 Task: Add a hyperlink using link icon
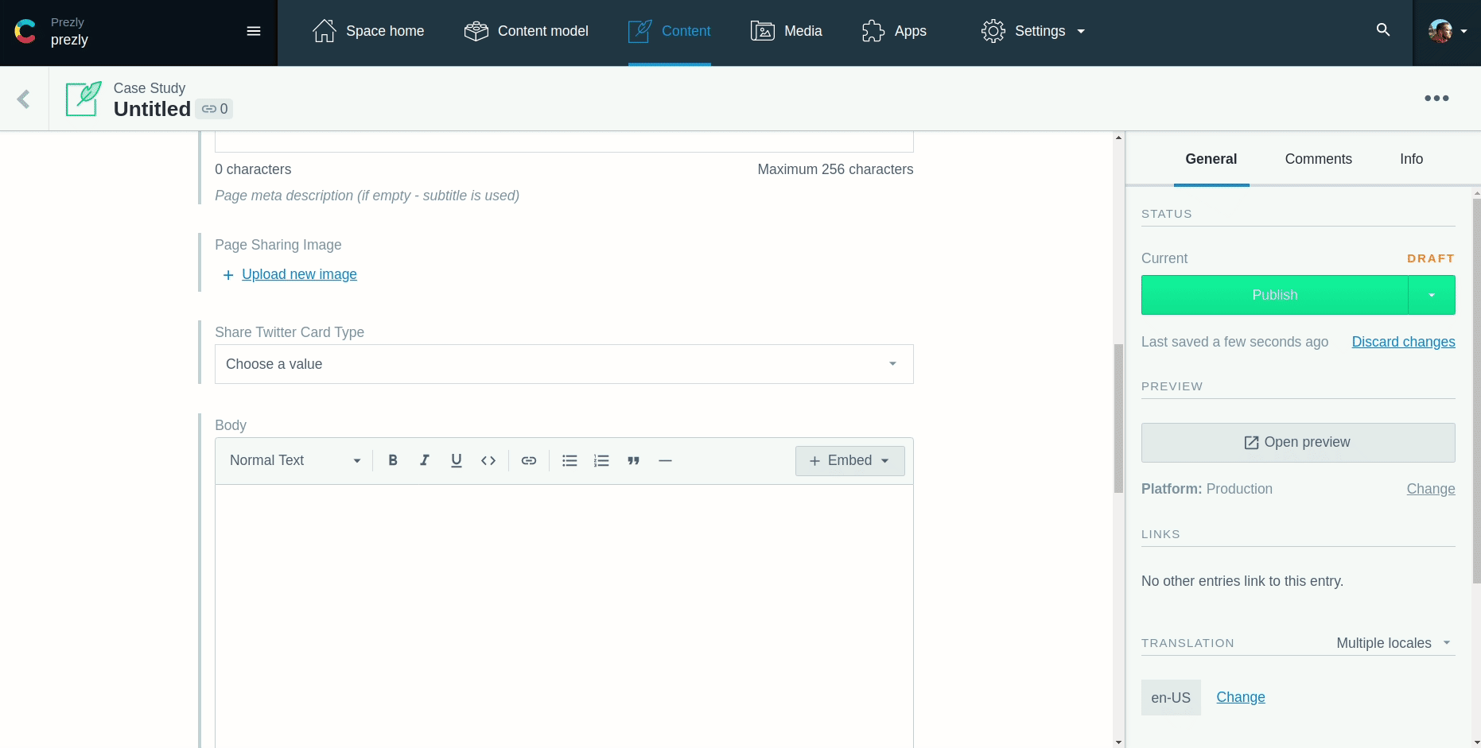tap(529, 460)
